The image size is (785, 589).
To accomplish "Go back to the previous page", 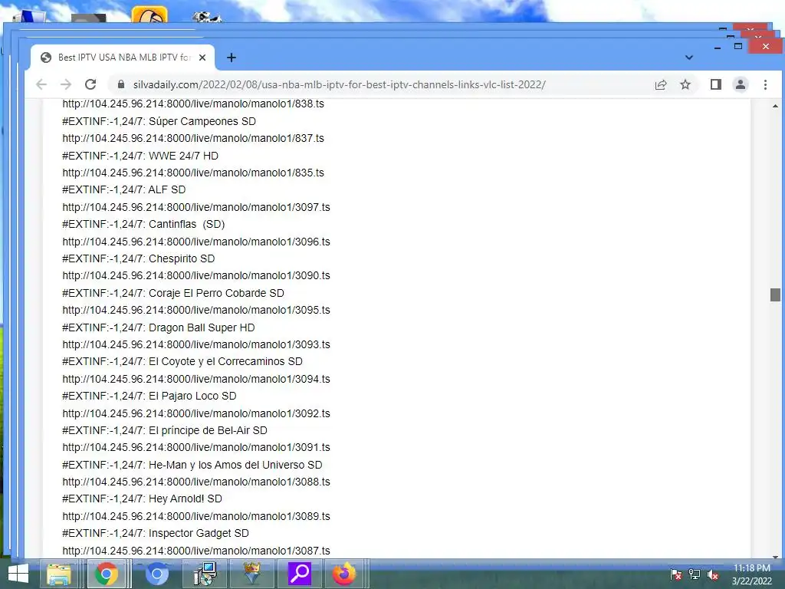I will tap(41, 84).
